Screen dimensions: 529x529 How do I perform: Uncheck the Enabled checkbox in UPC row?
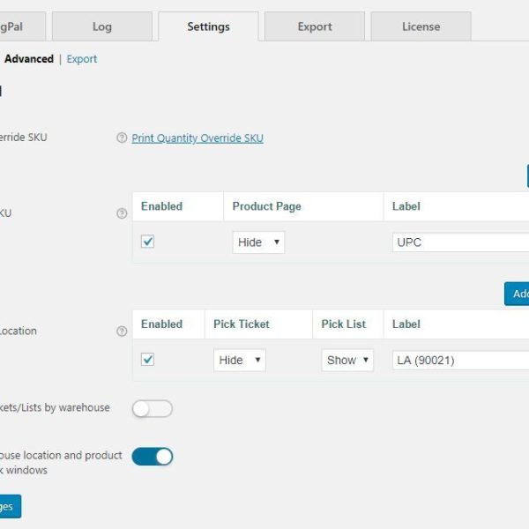click(x=147, y=242)
